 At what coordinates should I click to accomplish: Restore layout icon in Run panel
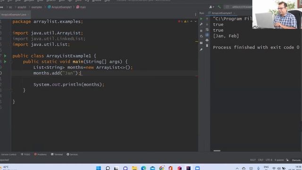tap(201, 43)
